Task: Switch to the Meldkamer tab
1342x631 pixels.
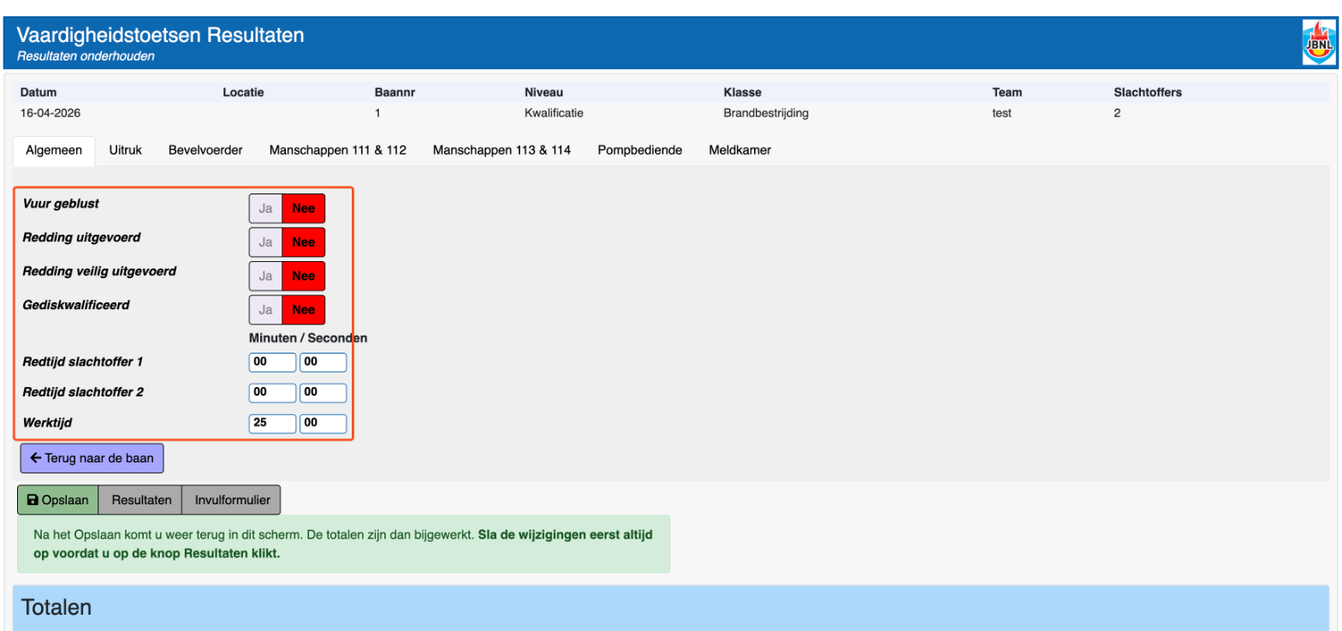Action: point(739,150)
